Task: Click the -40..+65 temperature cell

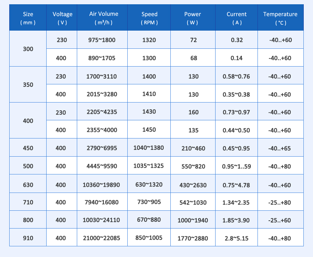Action: pos(280,148)
